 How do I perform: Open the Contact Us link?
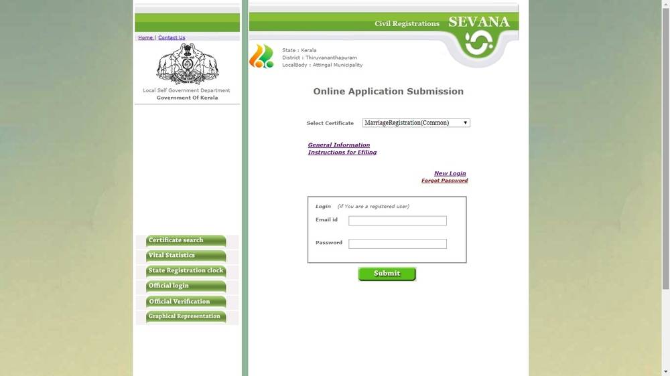coord(172,37)
